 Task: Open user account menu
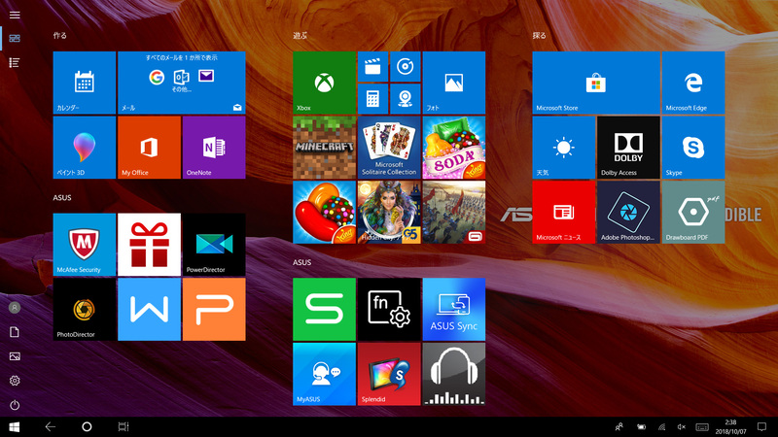coord(15,308)
